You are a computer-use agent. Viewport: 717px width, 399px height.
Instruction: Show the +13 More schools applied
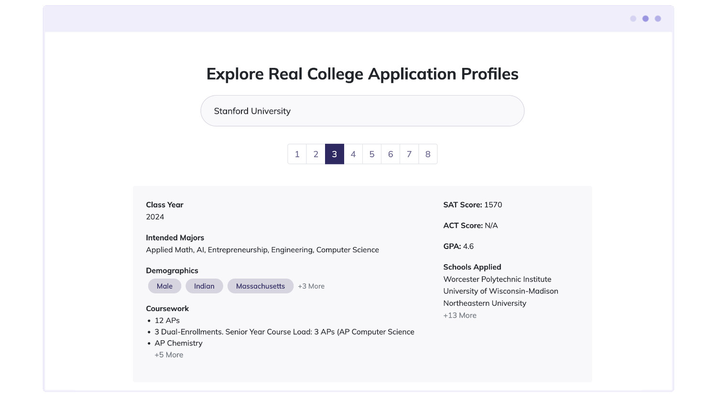(x=460, y=315)
